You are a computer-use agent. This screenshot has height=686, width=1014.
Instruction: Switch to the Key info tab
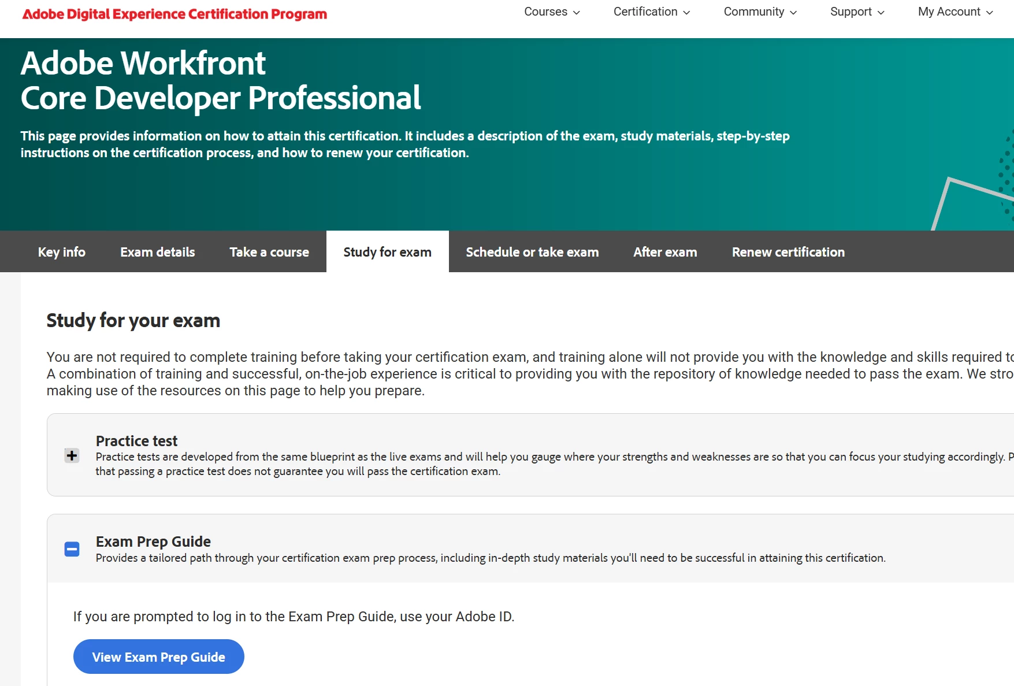coord(62,252)
